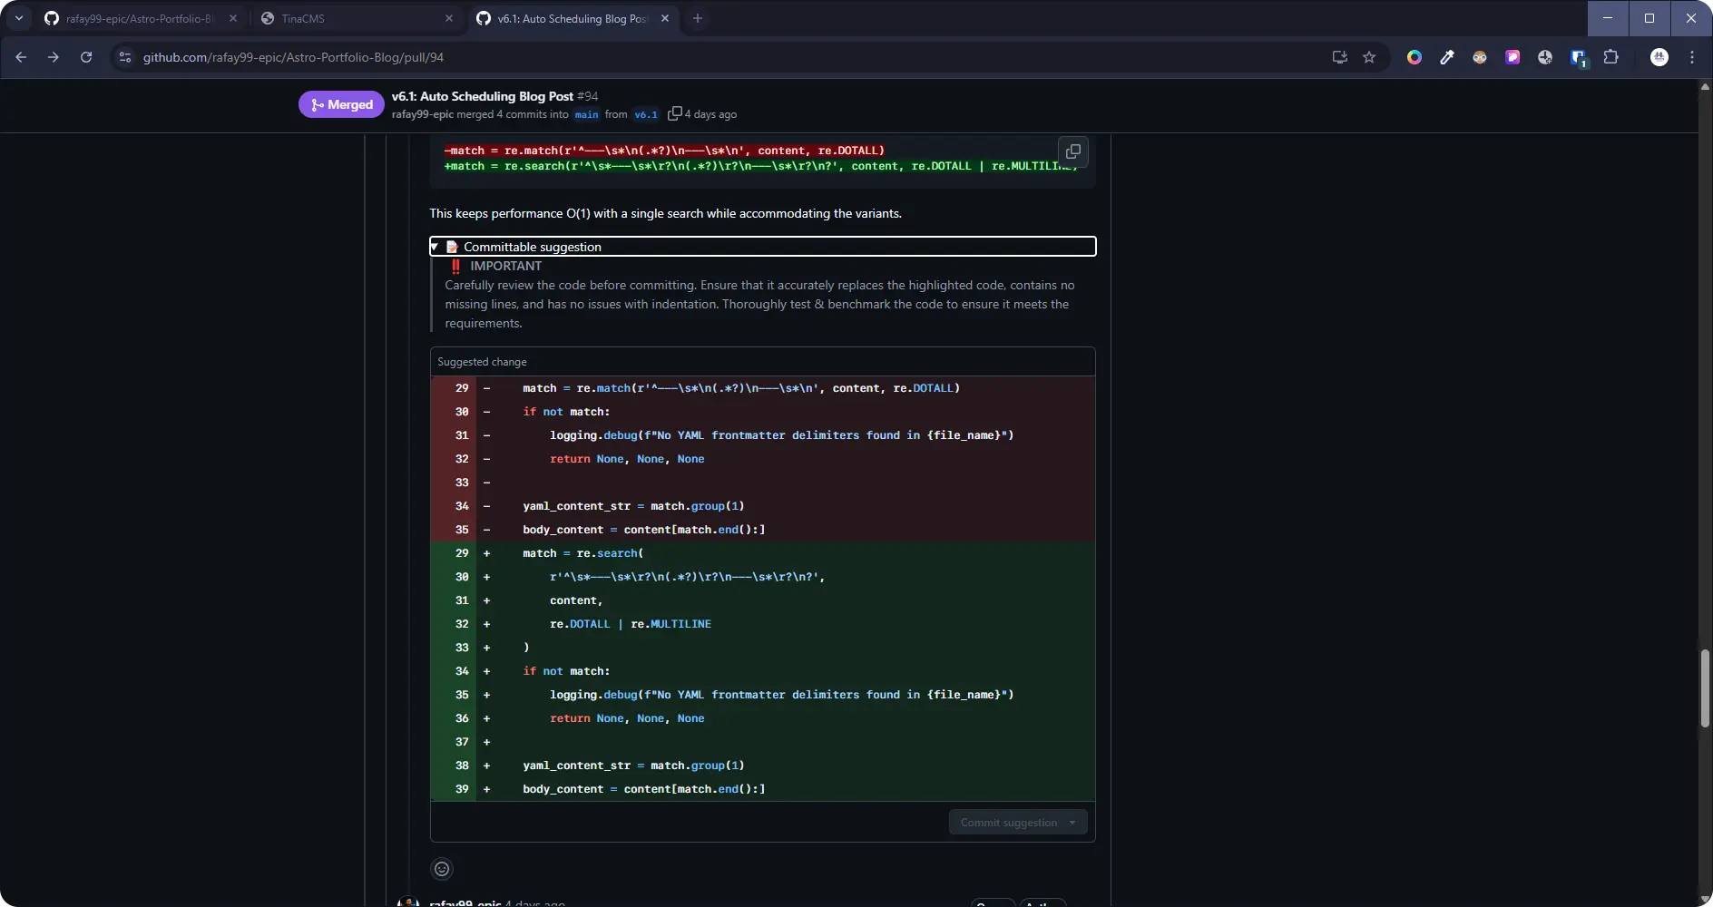Close the TinaCMS tab
The image size is (1713, 907).
pyautogui.click(x=449, y=18)
